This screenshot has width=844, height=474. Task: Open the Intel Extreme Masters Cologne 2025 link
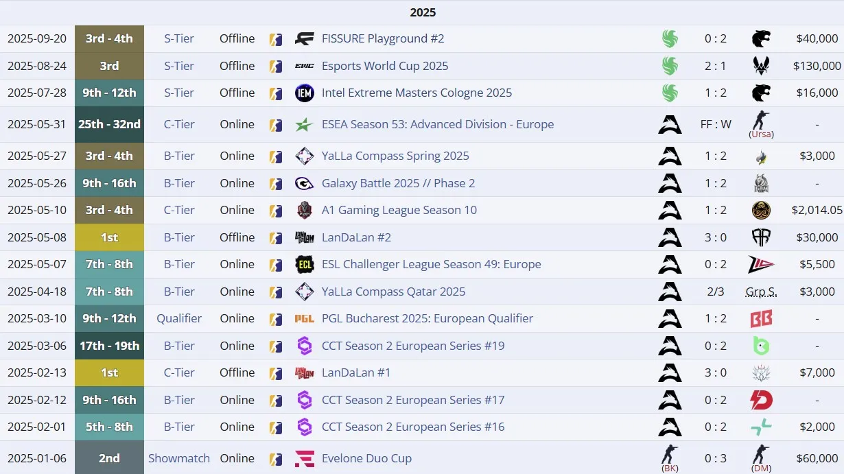coord(417,93)
